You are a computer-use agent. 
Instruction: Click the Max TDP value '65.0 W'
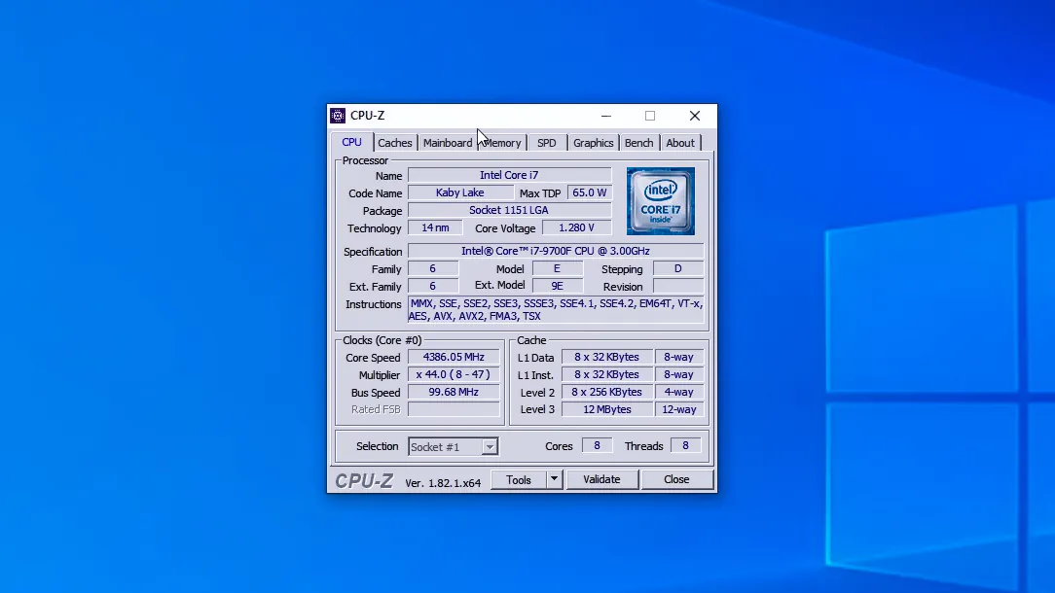[590, 192]
